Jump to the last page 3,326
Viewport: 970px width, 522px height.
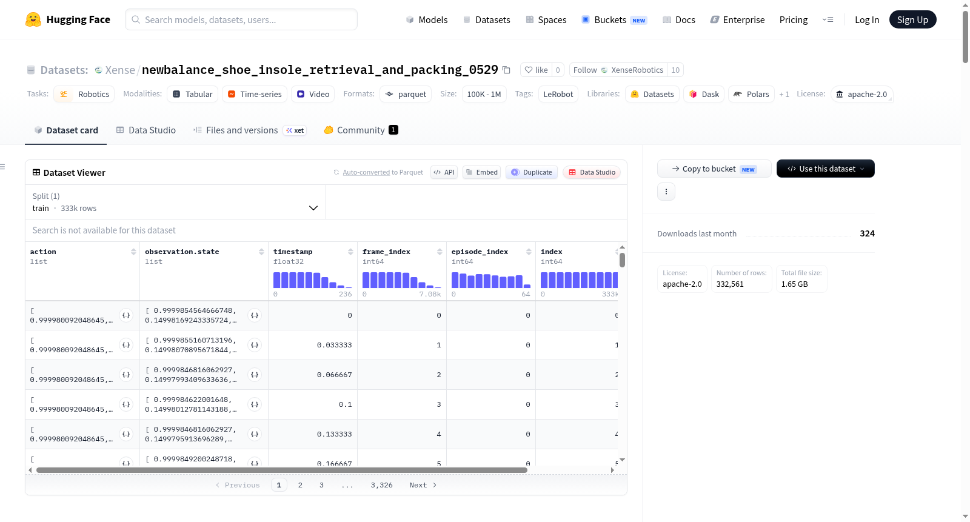click(382, 485)
